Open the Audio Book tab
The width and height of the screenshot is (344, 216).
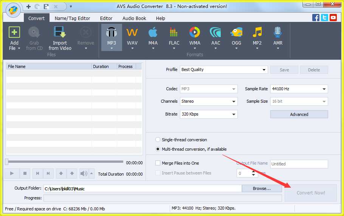134,18
